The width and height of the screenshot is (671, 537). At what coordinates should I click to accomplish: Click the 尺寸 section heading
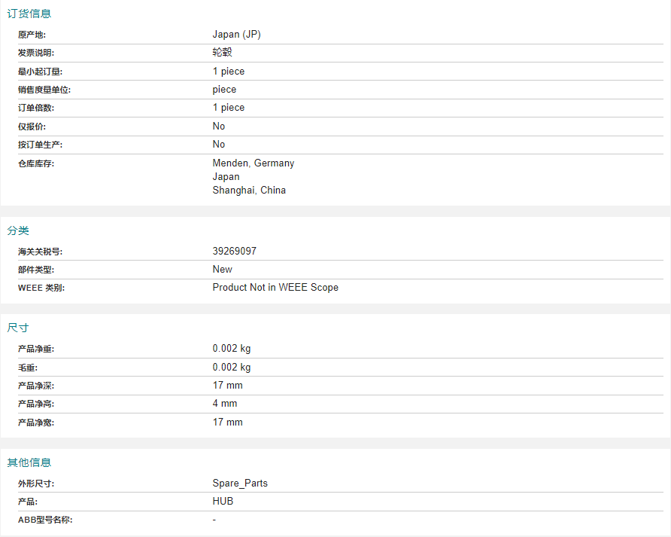18,328
